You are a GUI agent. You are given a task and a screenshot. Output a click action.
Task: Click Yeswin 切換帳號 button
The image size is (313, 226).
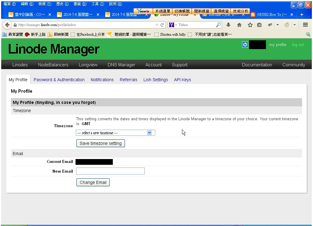tap(182, 11)
